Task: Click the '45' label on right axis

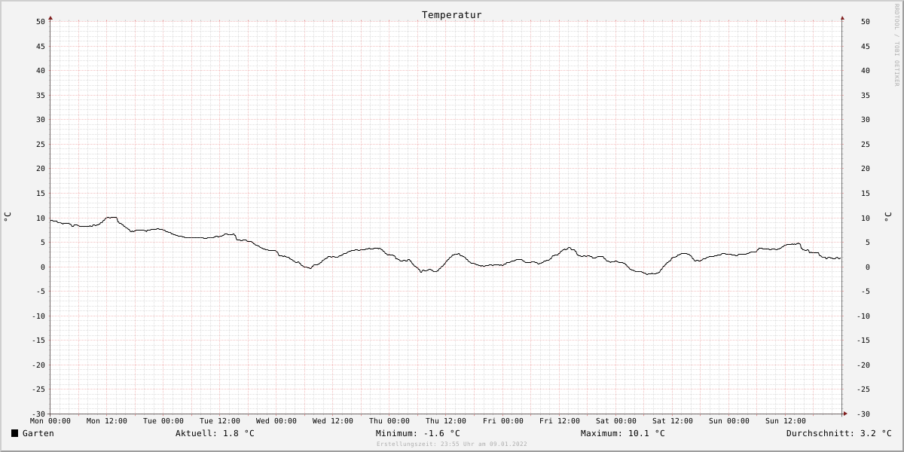Action: point(865,46)
